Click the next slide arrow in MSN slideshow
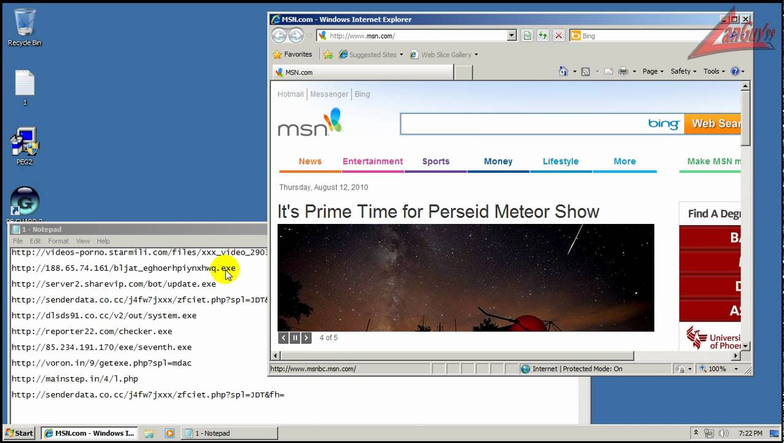784x443 pixels. pos(306,338)
